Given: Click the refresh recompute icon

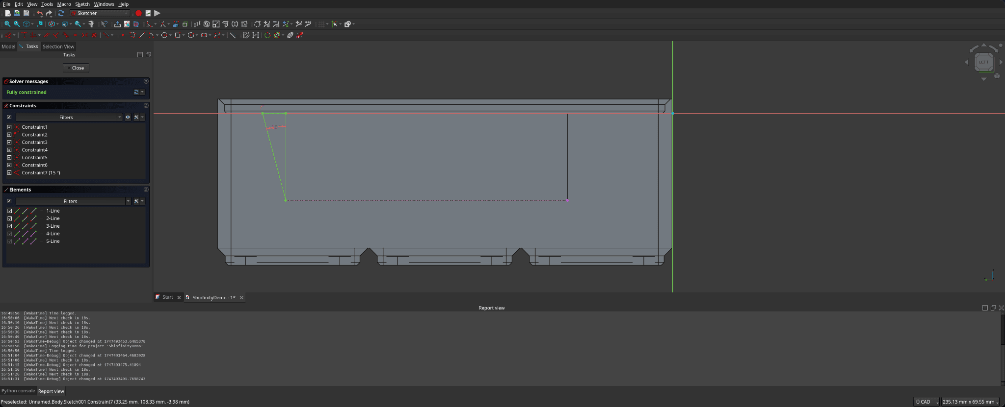Looking at the screenshot, I should (61, 13).
